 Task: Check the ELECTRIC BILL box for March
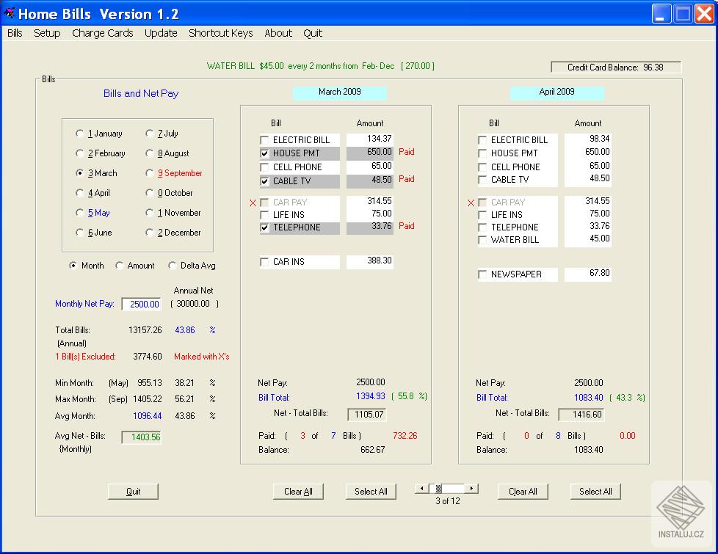click(x=264, y=140)
